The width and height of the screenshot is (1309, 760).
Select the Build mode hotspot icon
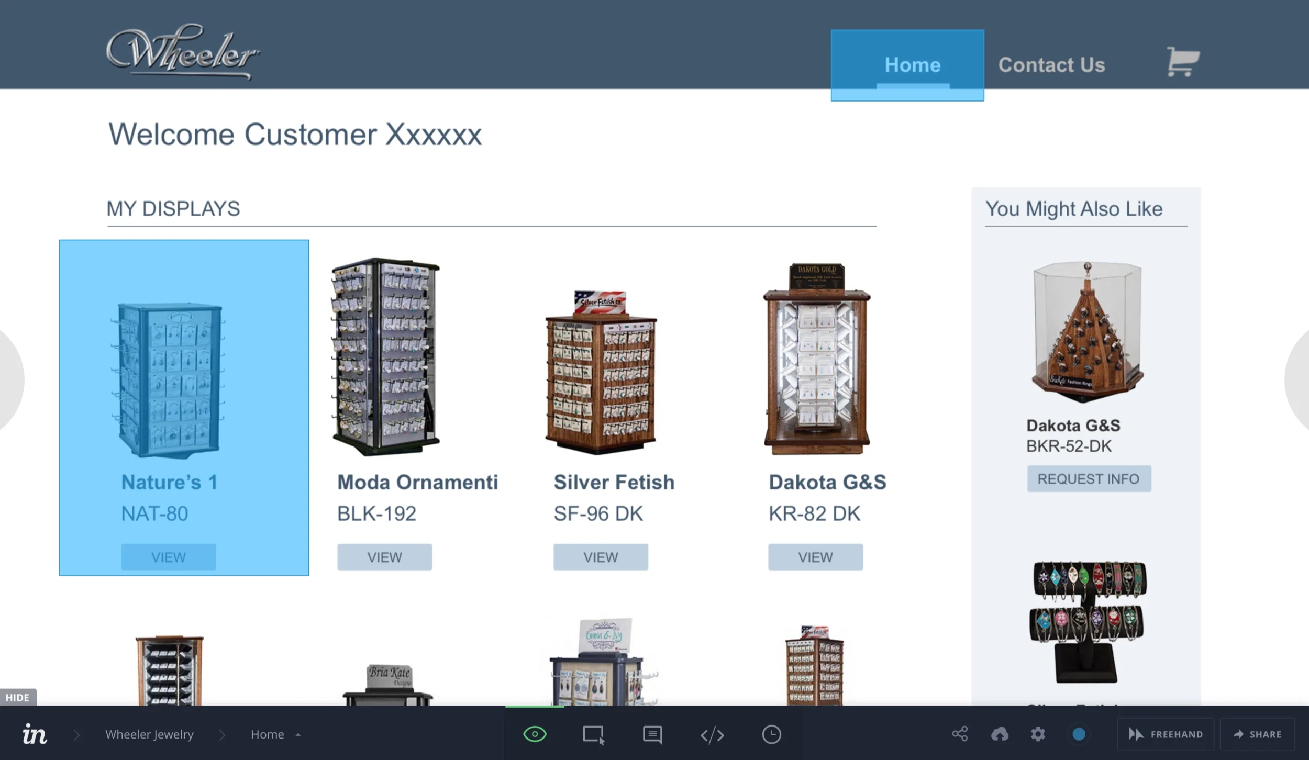[594, 734]
